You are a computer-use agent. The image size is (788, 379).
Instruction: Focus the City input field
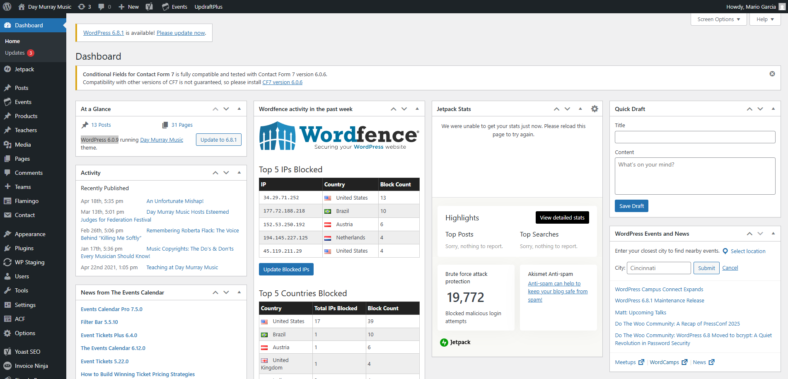point(659,268)
